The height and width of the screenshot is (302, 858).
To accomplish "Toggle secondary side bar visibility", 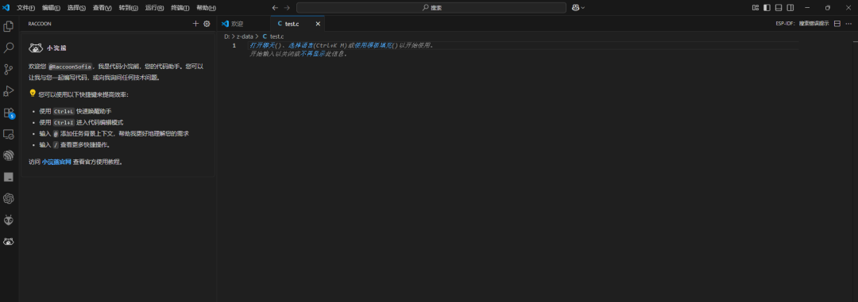I will point(790,8).
